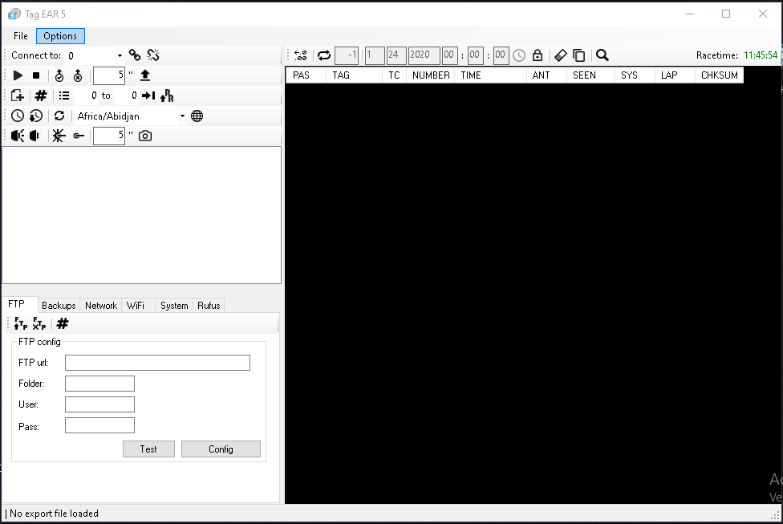The height and width of the screenshot is (524, 783).
Task: Click the 24 day field
Action: [x=396, y=55]
